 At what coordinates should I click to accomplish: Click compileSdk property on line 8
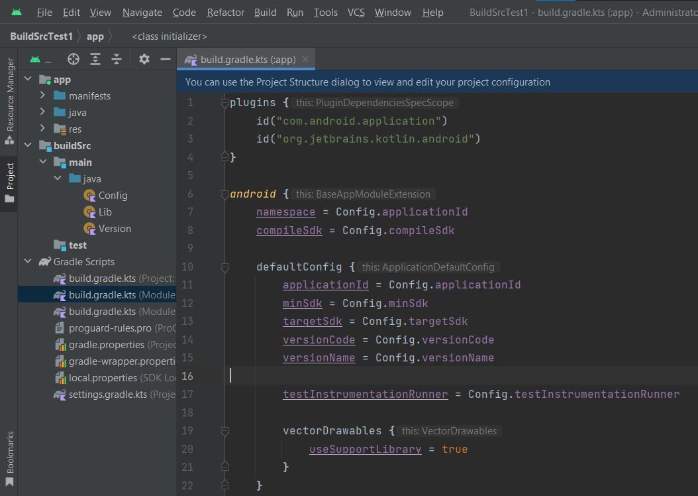[289, 230]
